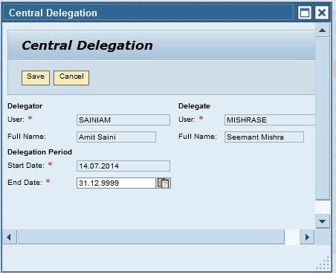Select the Delegator Full Name field
Image resolution: width=336 pixels, height=274 pixels.
pyautogui.click(x=116, y=137)
